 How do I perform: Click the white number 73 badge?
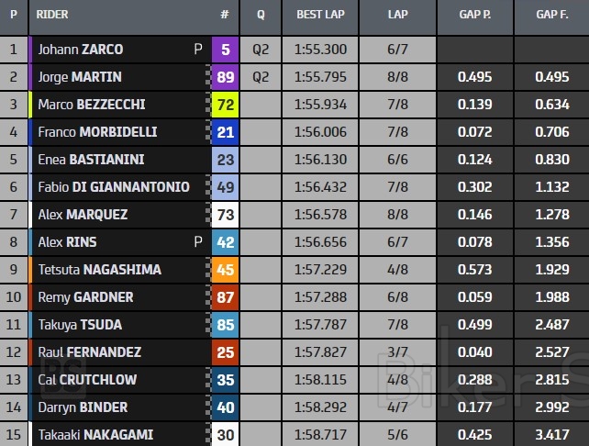(x=225, y=216)
